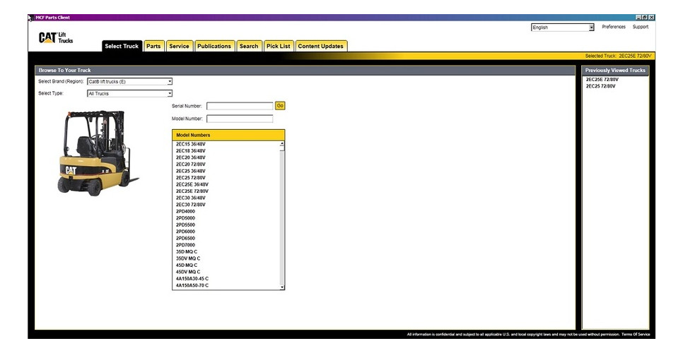Open the Select Truck tab
683x353 pixels.
tap(122, 46)
